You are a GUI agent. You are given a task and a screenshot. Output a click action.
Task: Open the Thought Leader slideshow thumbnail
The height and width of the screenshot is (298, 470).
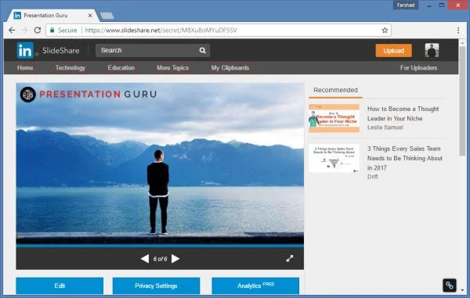coord(334,118)
